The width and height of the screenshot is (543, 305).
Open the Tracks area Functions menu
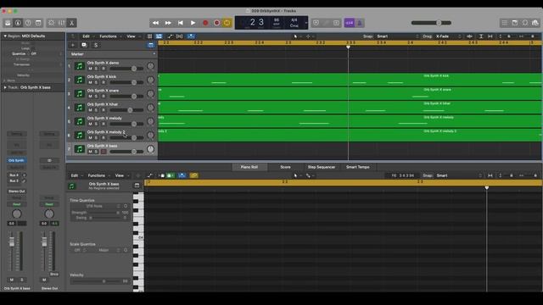[x=108, y=36]
